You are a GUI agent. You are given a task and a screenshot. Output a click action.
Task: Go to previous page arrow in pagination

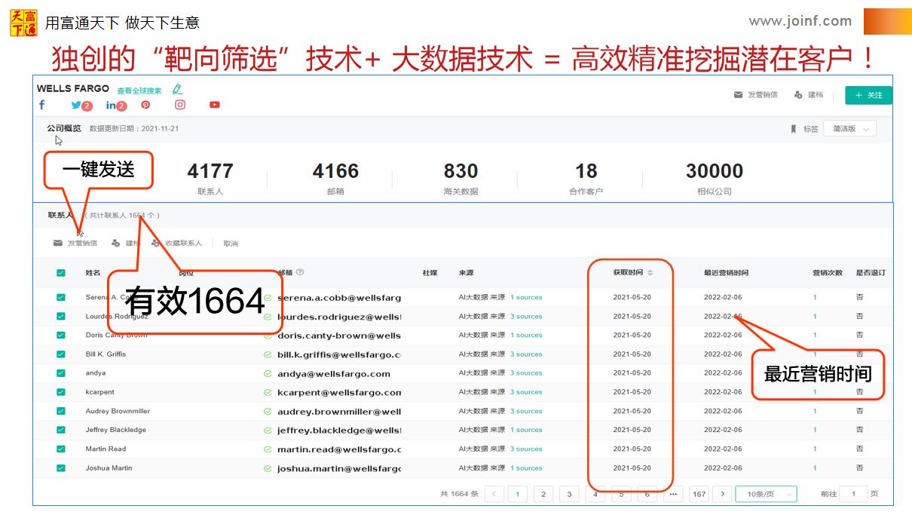click(x=494, y=494)
